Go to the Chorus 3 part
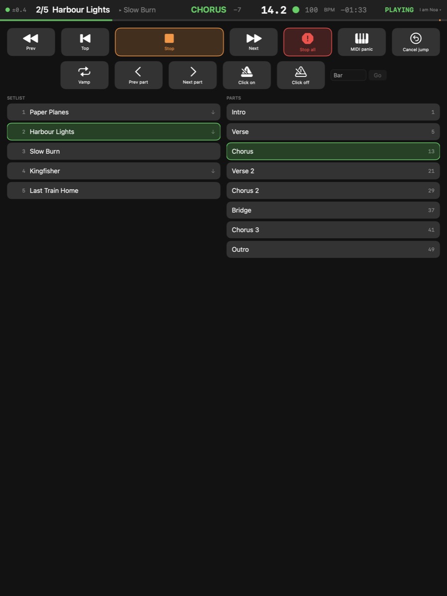Image resolution: width=447 pixels, height=596 pixels. (x=333, y=230)
